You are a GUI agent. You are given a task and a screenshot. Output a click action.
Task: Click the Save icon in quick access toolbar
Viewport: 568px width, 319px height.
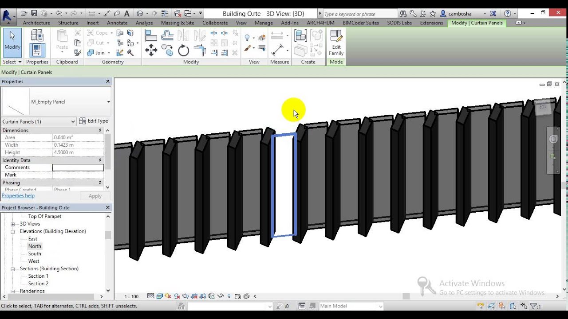click(x=34, y=14)
